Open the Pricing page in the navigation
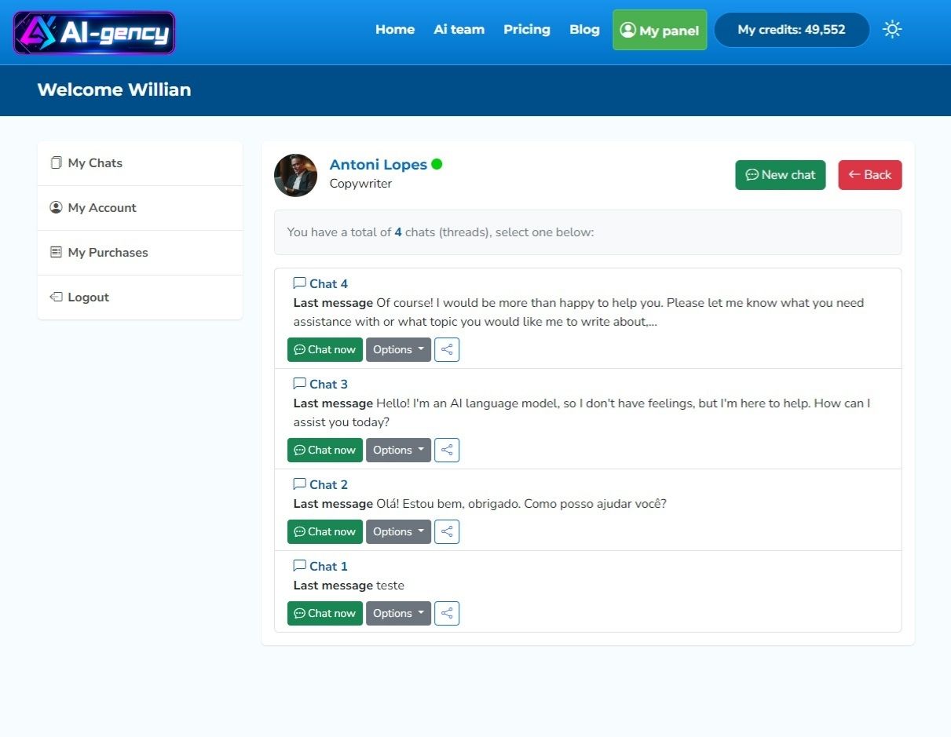Viewport: 951px width, 737px height. pyautogui.click(x=526, y=30)
